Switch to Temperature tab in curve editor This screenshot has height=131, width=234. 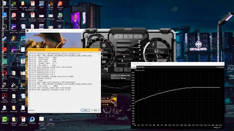pyautogui.click(x=140, y=67)
